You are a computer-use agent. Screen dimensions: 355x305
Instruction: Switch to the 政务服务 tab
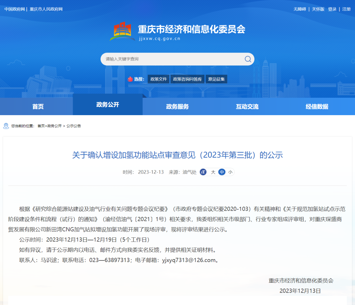click(177, 107)
